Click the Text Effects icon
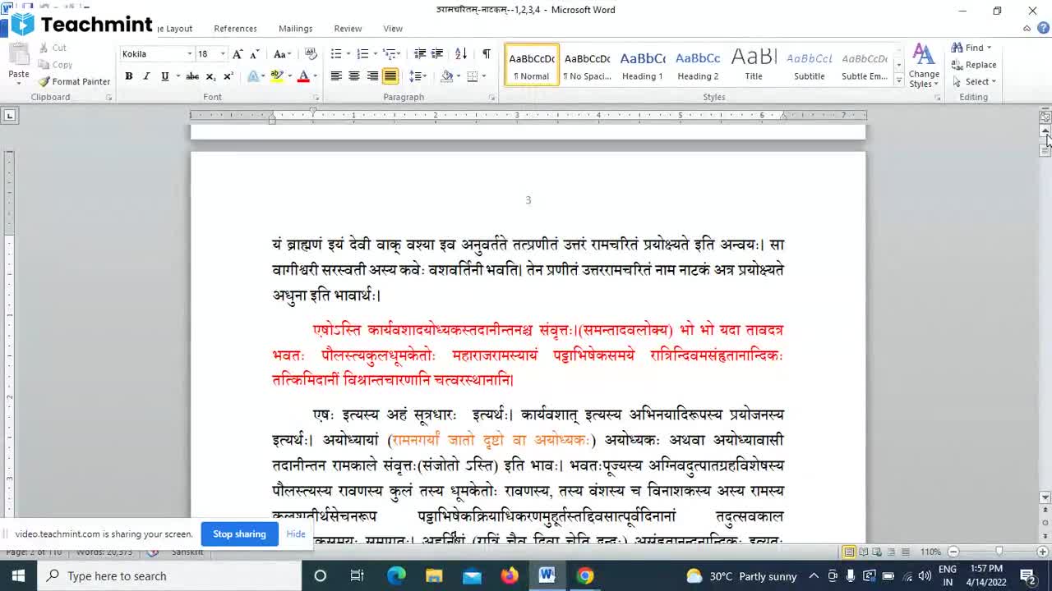 [x=254, y=76]
